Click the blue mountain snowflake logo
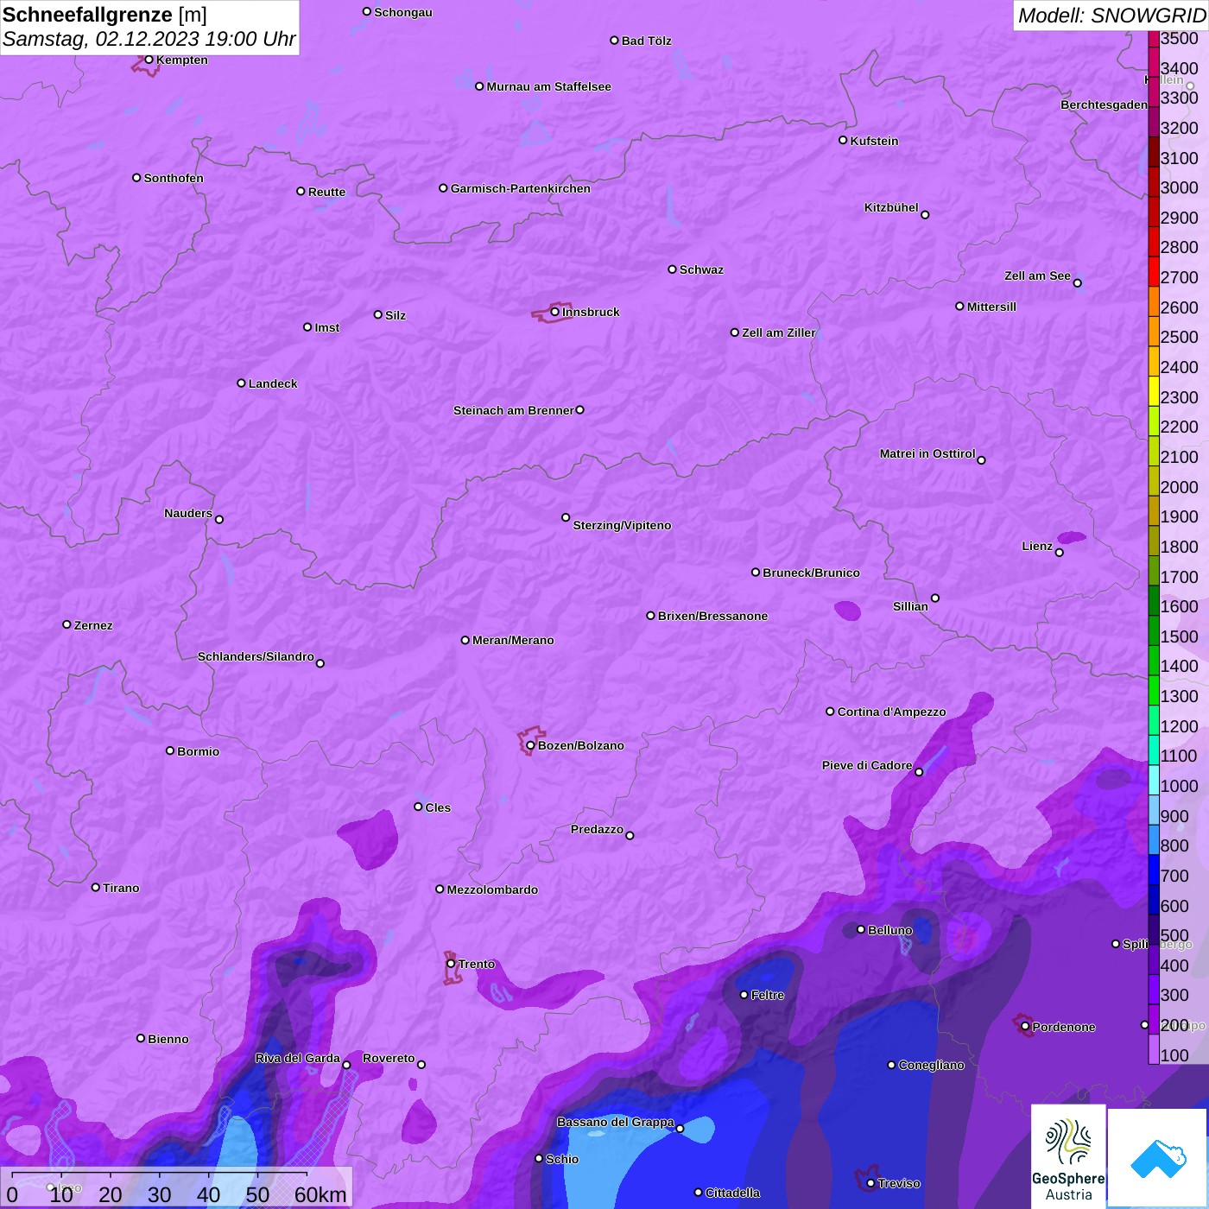1209x1209 pixels. [1157, 1158]
